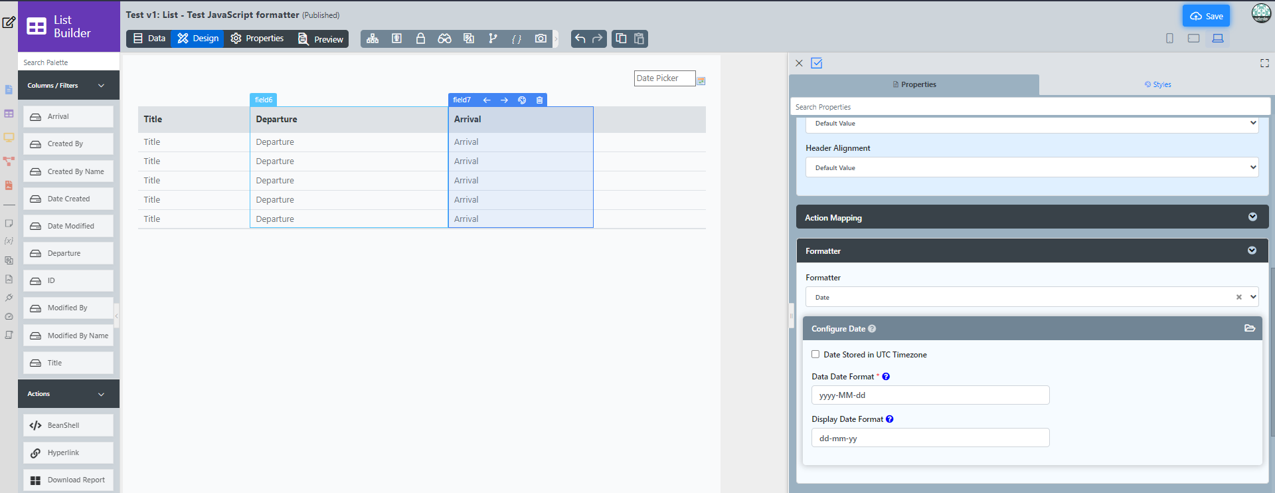Image resolution: width=1275 pixels, height=493 pixels.
Task: Open the red flow diagram sidebar icon
Action: click(x=9, y=161)
